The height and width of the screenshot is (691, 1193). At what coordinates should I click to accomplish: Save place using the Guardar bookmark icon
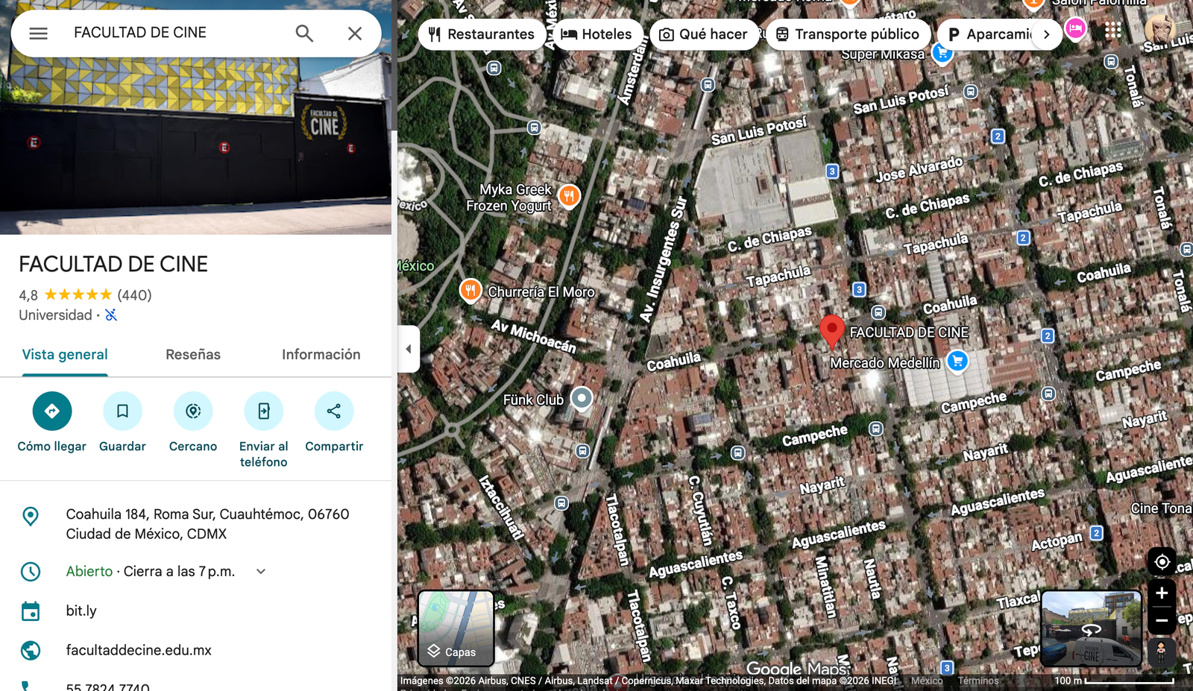click(122, 411)
